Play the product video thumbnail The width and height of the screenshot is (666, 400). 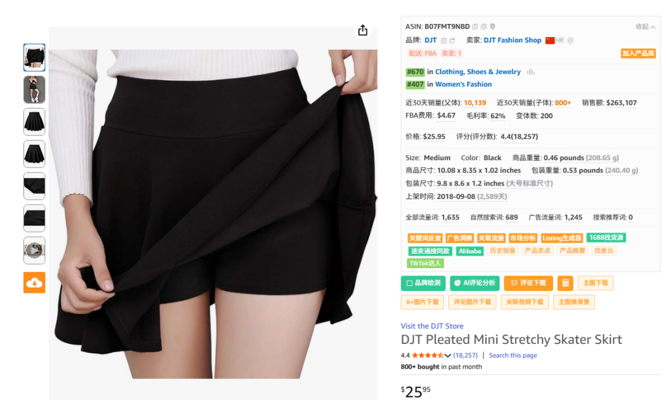[35, 250]
